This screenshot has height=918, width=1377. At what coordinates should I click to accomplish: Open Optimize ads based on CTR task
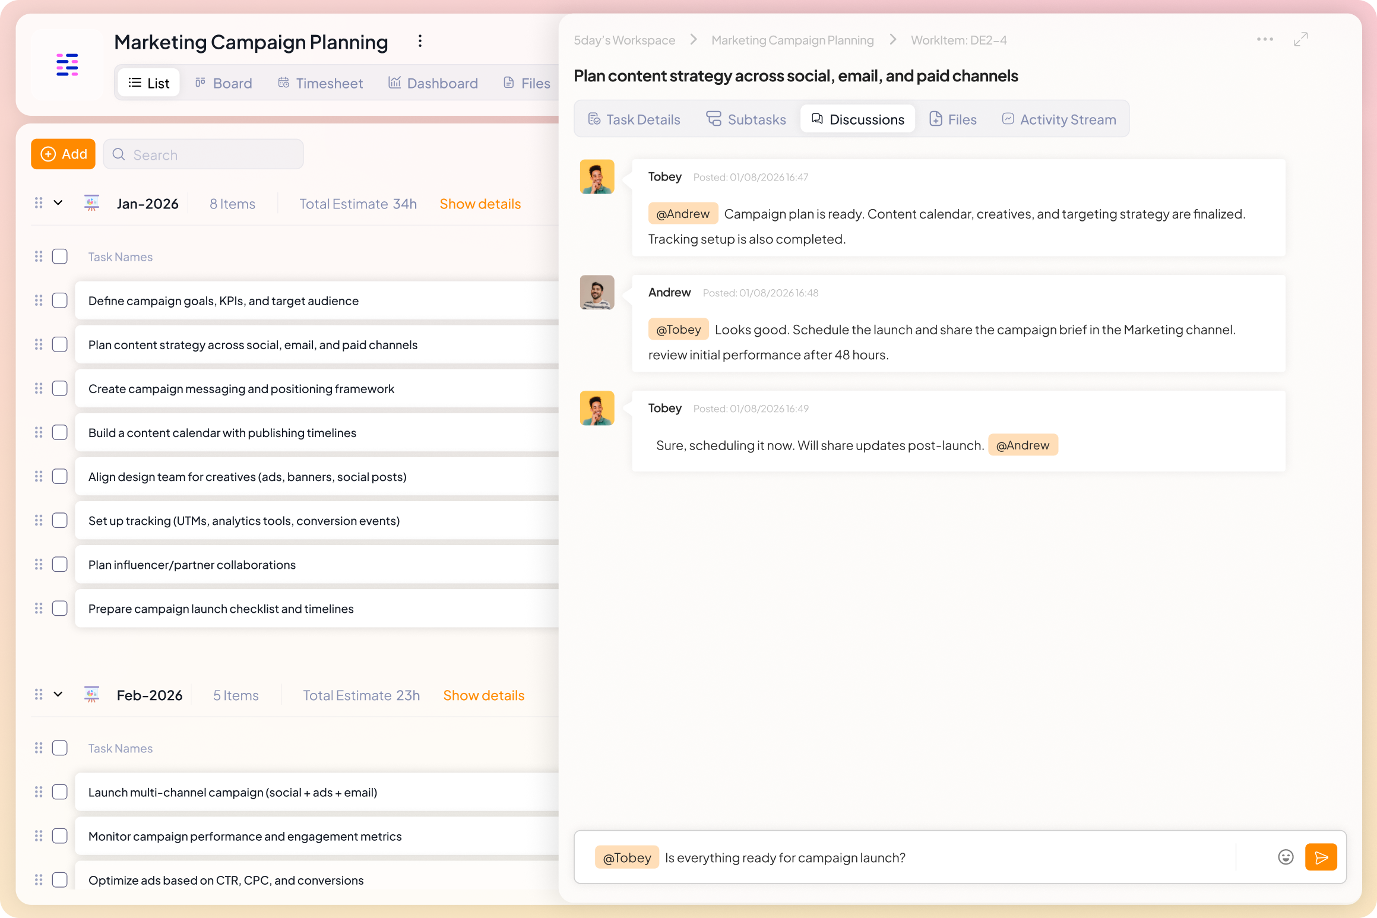(226, 879)
